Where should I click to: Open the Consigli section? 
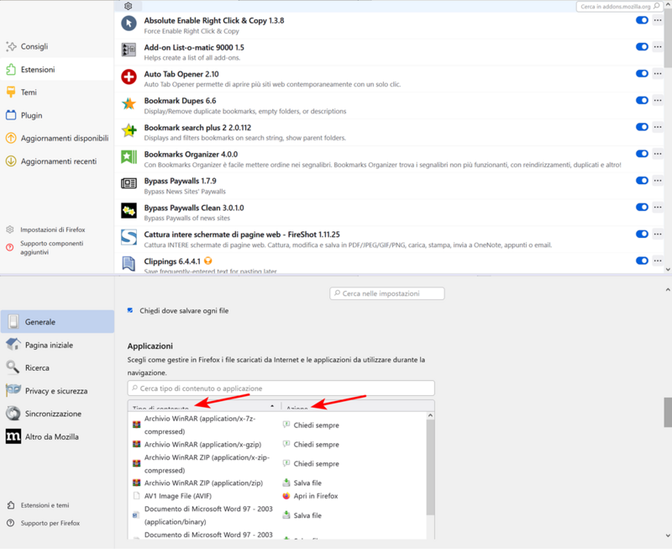pyautogui.click(x=57, y=46)
